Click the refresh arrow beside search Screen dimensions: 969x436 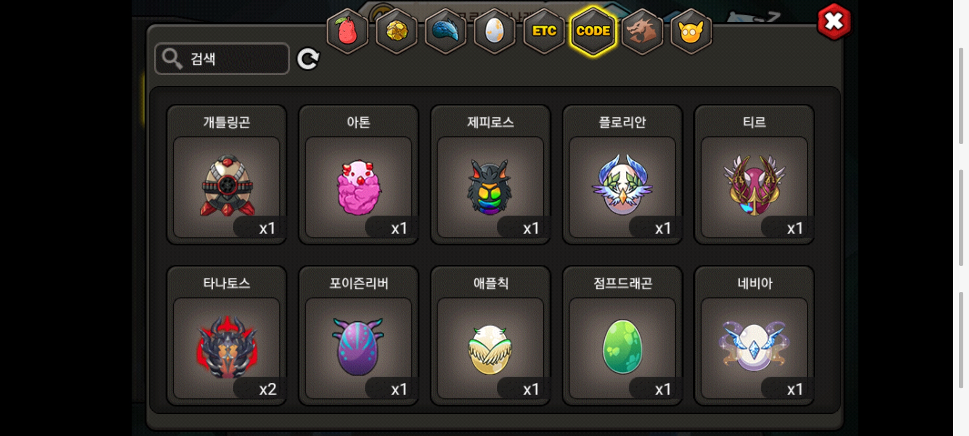point(308,59)
